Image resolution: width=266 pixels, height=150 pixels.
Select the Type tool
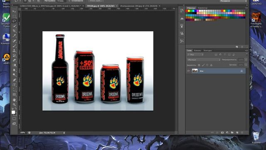pos(15,85)
